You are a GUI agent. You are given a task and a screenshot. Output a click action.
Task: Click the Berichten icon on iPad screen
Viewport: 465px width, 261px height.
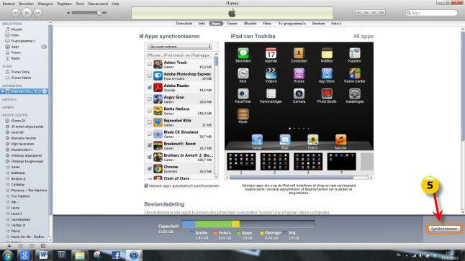(x=243, y=53)
